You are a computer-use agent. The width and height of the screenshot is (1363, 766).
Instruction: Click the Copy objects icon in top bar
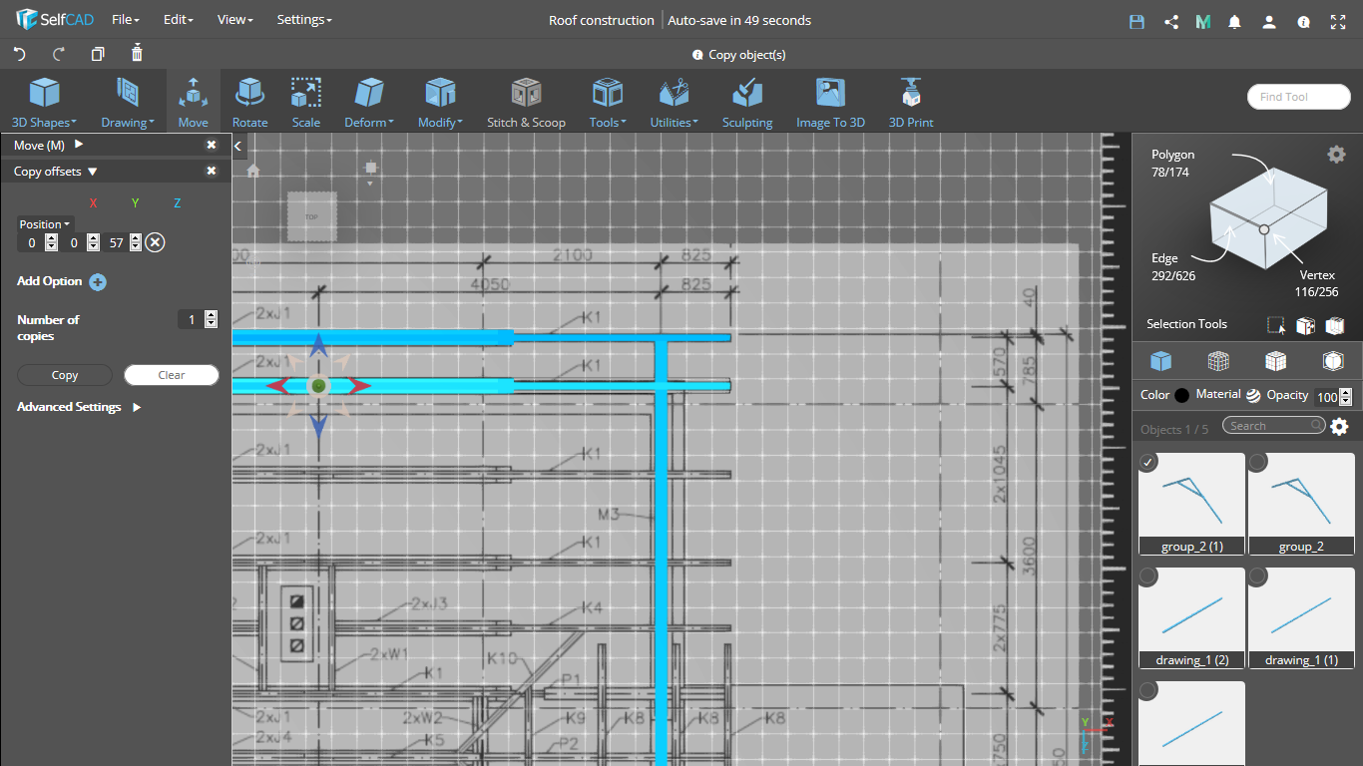tap(98, 54)
